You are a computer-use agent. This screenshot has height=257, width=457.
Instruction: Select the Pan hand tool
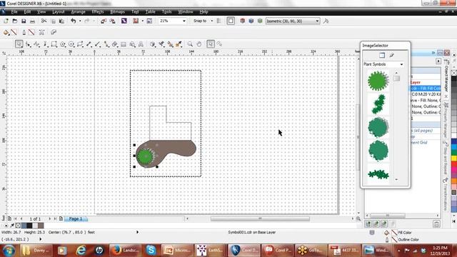tap(199, 44)
